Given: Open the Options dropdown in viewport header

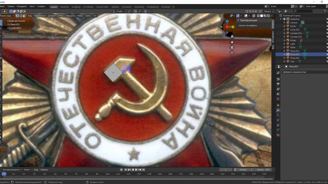Looking at the screenshot, I should (268, 11).
